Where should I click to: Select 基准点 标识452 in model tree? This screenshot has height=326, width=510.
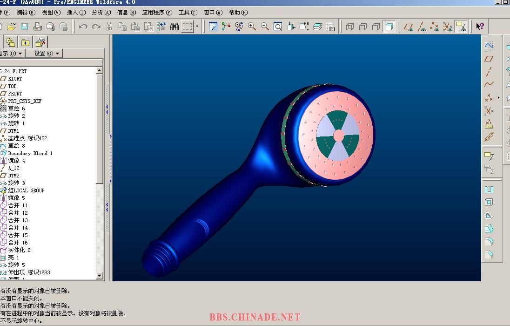coord(27,138)
